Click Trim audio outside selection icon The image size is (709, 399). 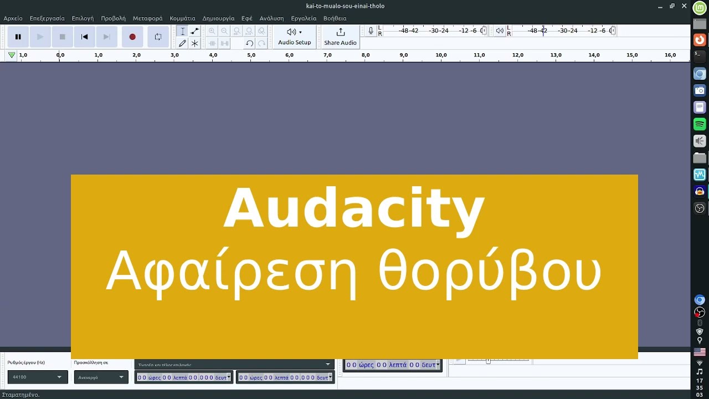point(212,43)
